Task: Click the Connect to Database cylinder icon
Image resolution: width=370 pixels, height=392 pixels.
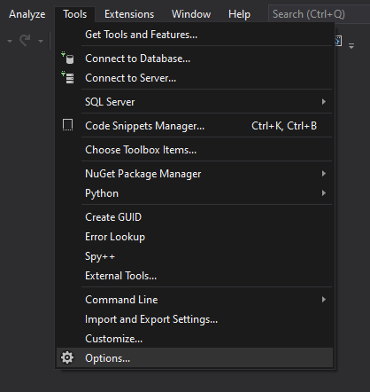Action: click(x=67, y=59)
